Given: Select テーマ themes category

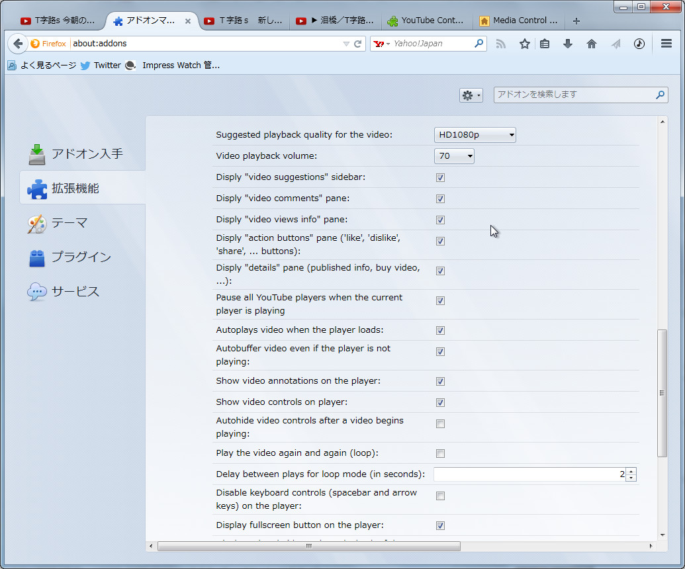Looking at the screenshot, I should [58, 223].
